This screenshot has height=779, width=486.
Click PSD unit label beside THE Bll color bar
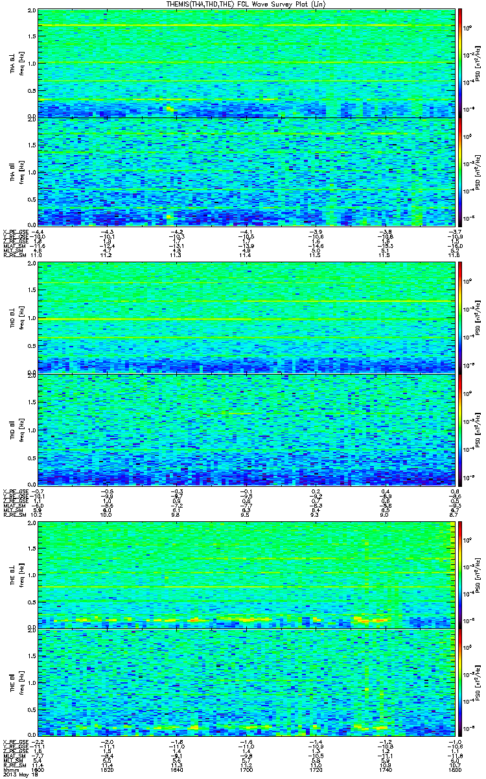pyautogui.click(x=477, y=684)
